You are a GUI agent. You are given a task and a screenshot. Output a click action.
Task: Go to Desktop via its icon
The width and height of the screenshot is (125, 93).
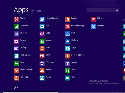pyautogui.click(x=16, y=49)
